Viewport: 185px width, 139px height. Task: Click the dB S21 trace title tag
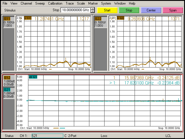(x=33, y=77)
